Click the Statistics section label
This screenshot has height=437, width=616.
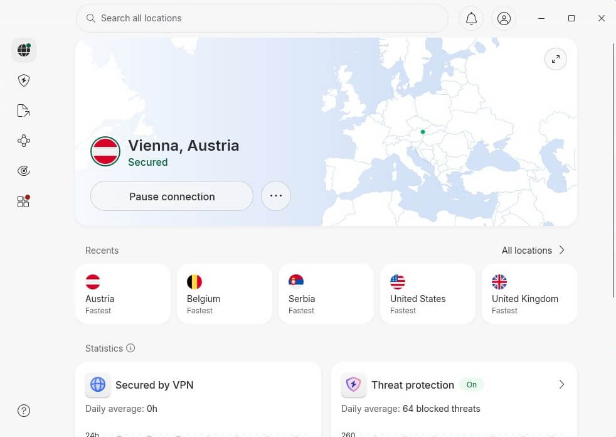(x=104, y=348)
